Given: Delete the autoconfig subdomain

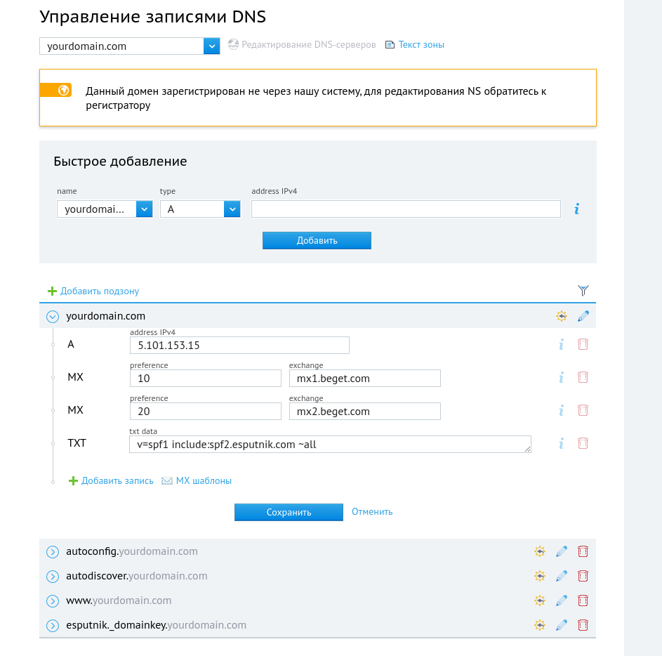Looking at the screenshot, I should (583, 551).
